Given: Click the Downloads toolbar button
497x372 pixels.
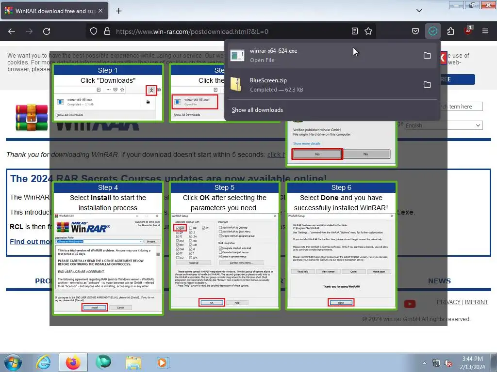Looking at the screenshot, I should click(x=432, y=31).
